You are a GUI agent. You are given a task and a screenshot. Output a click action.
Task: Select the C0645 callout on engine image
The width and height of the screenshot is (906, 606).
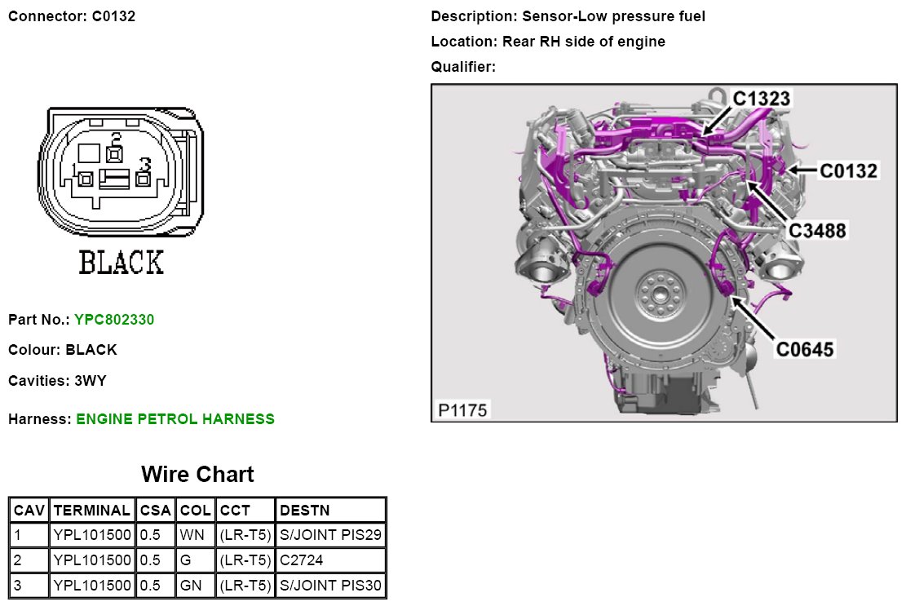[x=804, y=349]
